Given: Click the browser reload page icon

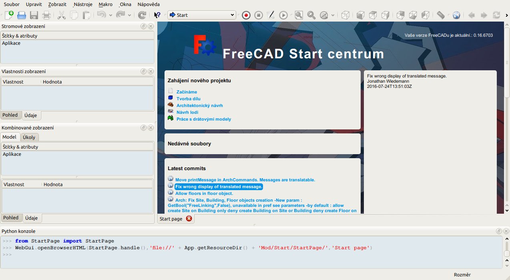Looking at the screenshot, I should pyautogui.click(x=496, y=15).
